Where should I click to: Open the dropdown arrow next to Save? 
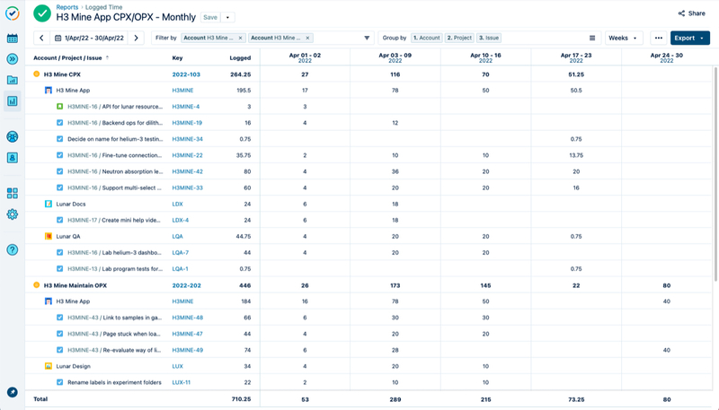tap(228, 17)
